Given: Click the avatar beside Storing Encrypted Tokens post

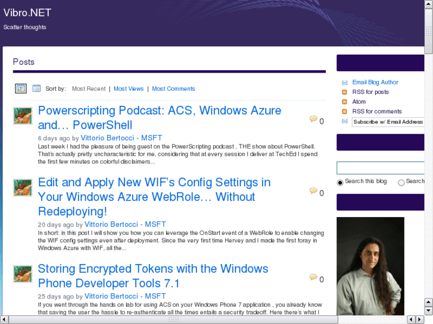Looking at the screenshot, I should (x=23, y=274).
